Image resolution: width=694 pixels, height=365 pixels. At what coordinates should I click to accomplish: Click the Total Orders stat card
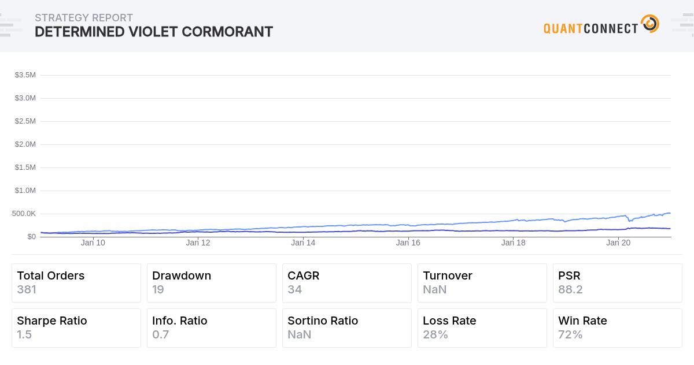click(x=76, y=283)
